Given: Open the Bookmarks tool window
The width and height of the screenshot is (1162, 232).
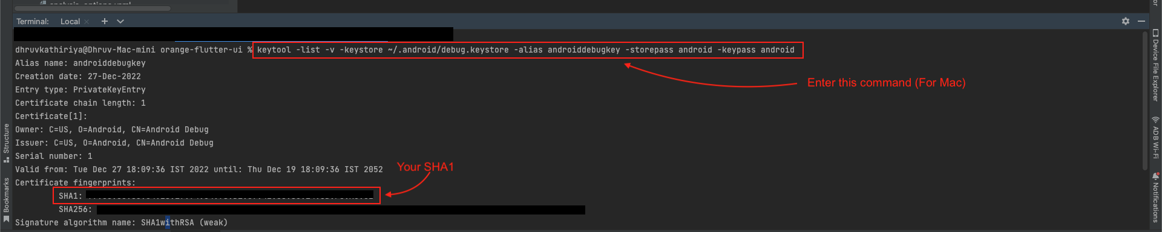Looking at the screenshot, I should [x=6, y=199].
